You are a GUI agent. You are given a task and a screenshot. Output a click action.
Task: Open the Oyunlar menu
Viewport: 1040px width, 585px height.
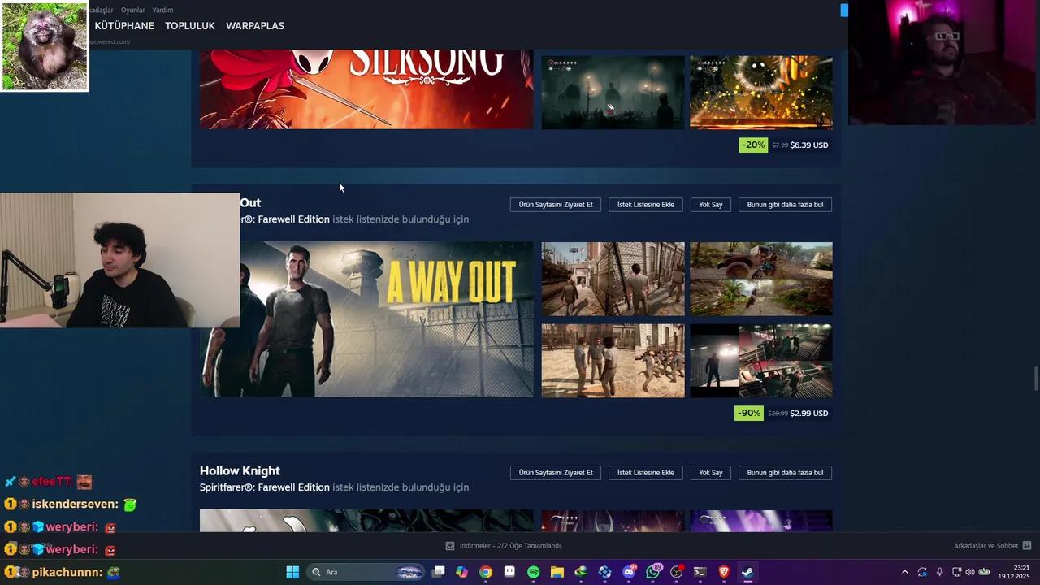point(132,10)
